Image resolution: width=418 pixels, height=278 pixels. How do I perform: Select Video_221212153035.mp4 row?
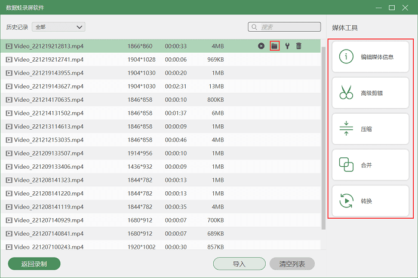point(161,140)
